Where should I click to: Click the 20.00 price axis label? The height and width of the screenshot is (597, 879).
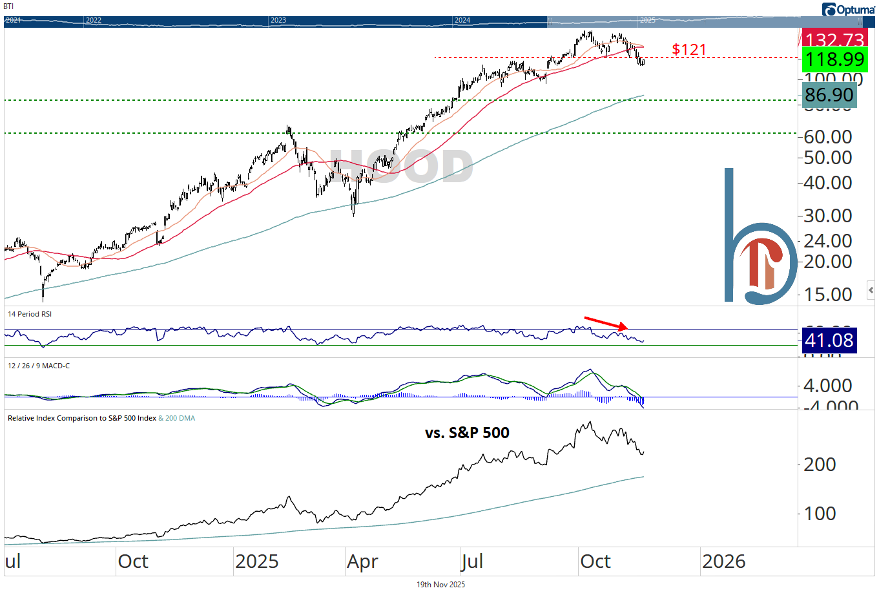point(828,262)
